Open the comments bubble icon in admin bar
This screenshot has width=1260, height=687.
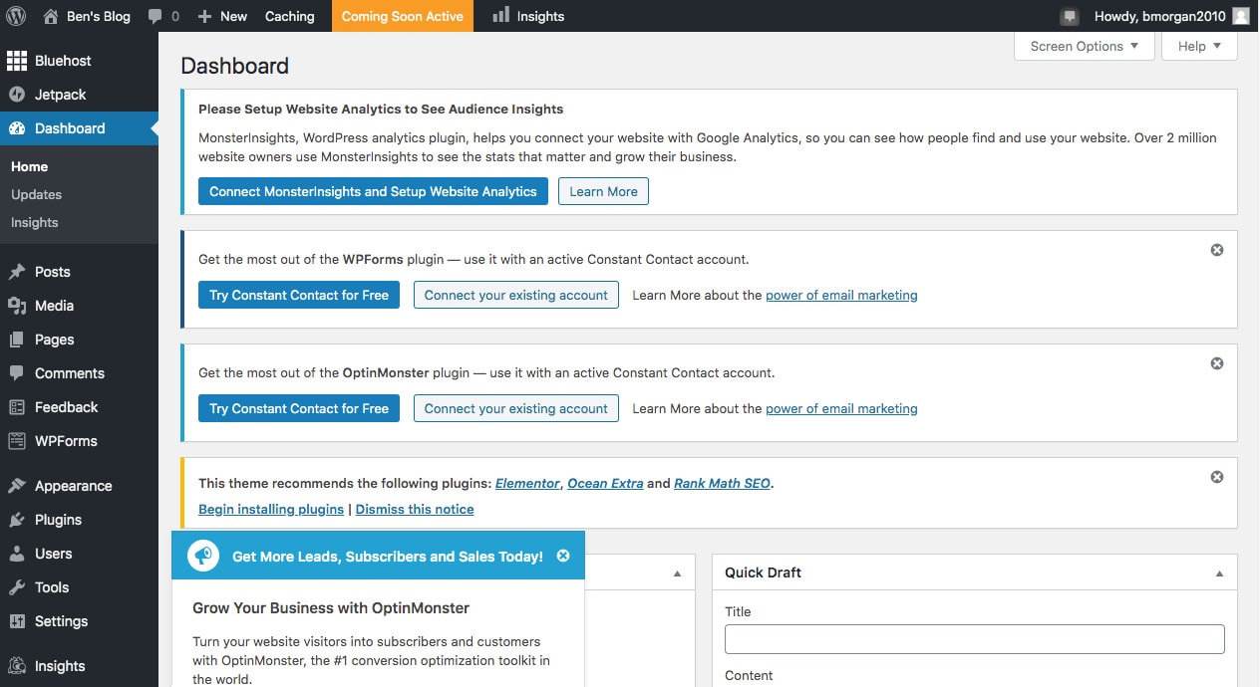point(155,17)
